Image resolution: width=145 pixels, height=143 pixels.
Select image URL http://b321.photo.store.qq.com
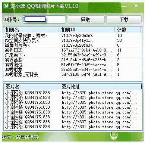pyautogui.click(x=99, y=97)
